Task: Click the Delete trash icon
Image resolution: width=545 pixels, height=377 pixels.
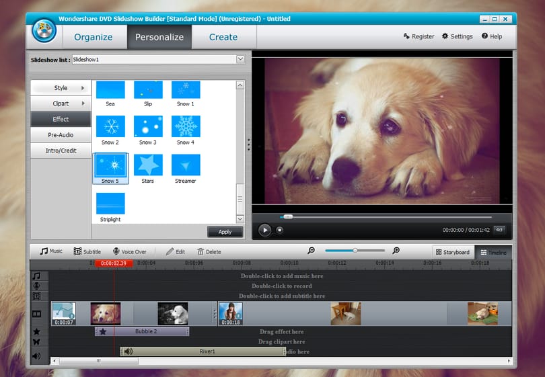Action: coord(201,251)
